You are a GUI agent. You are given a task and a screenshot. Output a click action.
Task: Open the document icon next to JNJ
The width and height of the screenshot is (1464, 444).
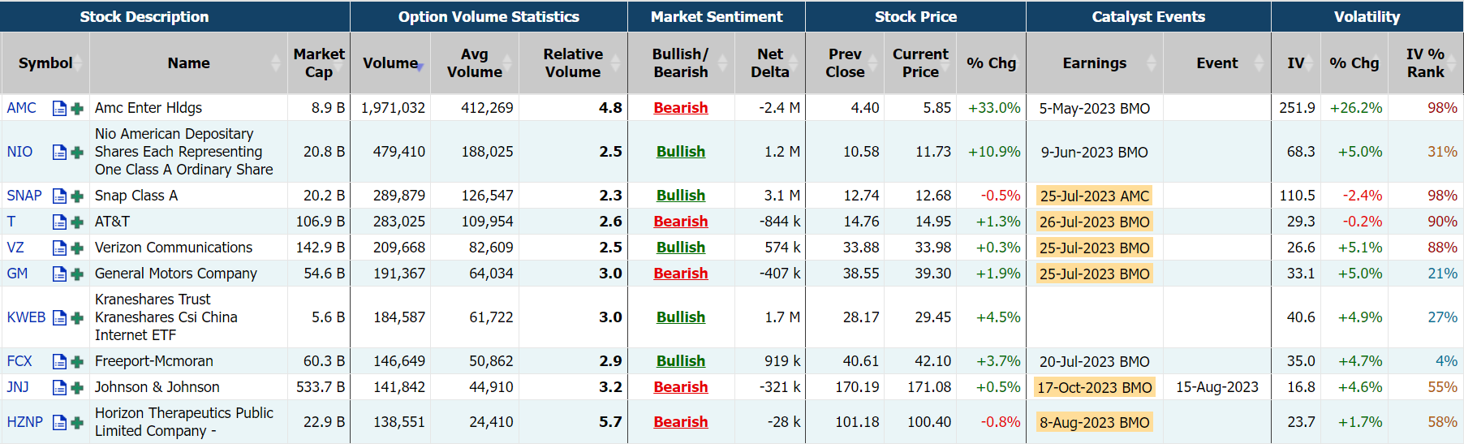tap(59, 387)
